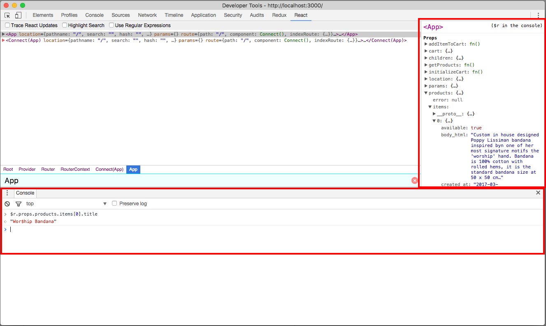
Task: Enable Trace React Updates checkbox
Action: tap(7, 25)
